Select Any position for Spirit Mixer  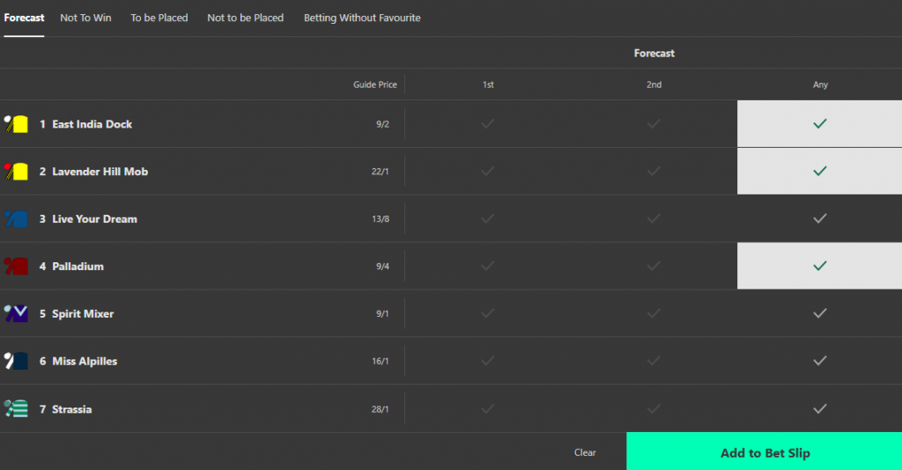coord(819,313)
